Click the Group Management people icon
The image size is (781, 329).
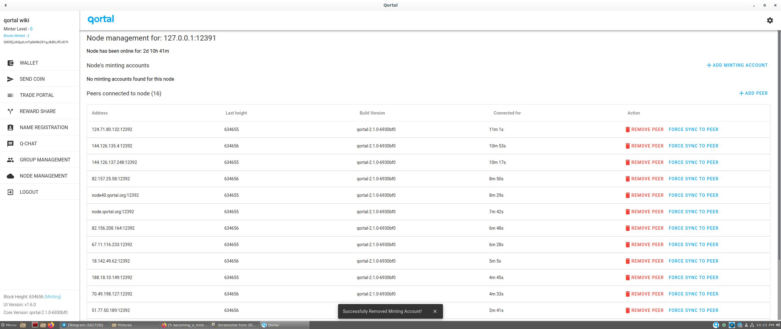[10, 160]
